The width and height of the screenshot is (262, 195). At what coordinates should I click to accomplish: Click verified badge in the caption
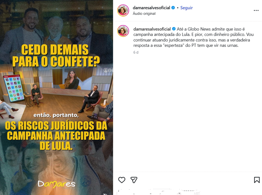[x=174, y=29]
